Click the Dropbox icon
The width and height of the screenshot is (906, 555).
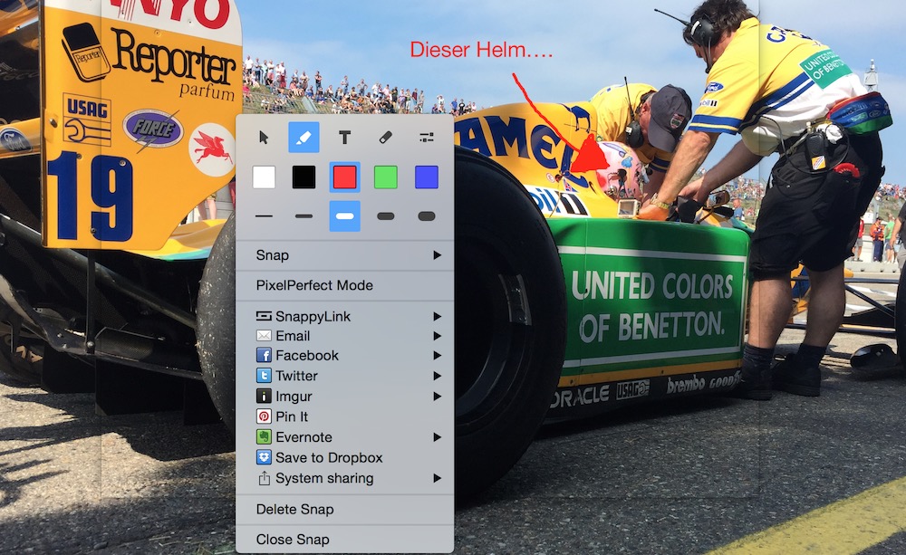coord(264,458)
